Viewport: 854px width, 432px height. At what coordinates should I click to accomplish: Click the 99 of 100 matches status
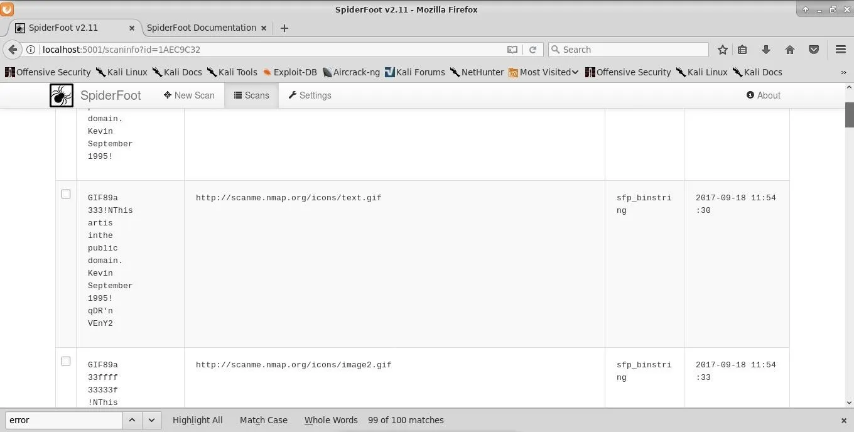click(406, 420)
